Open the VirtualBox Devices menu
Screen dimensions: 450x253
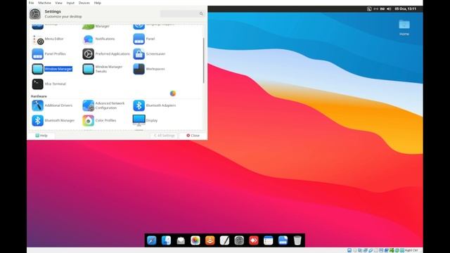pos(84,3)
